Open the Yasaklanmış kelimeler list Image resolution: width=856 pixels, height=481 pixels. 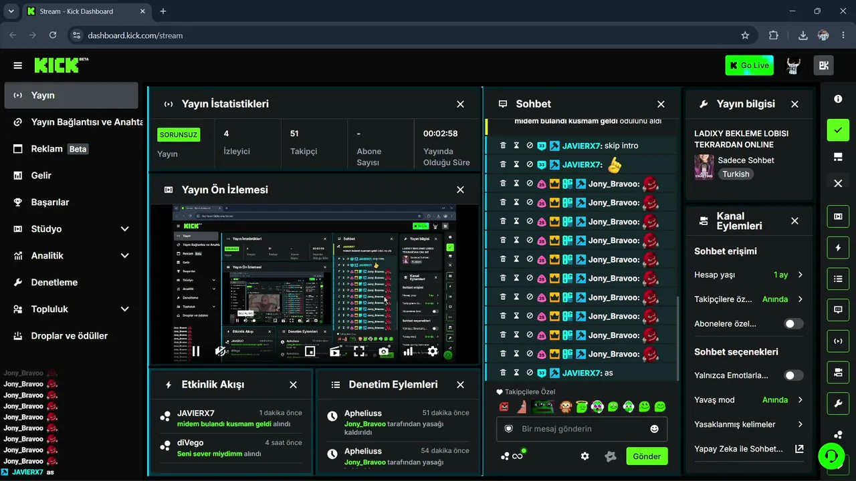pyautogui.click(x=748, y=424)
